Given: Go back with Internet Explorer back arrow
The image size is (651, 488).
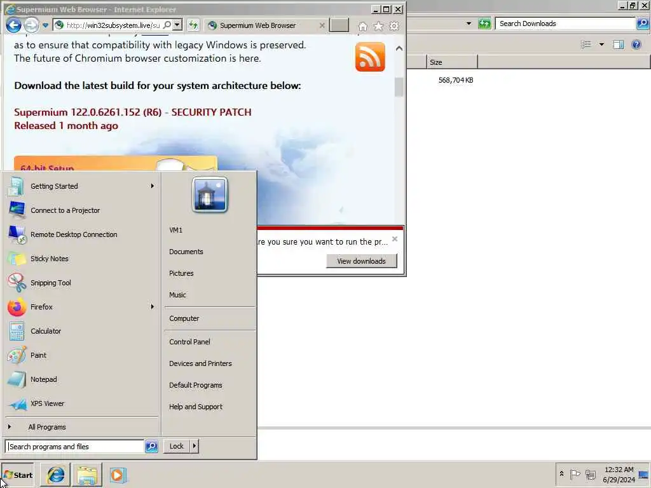Looking at the screenshot, I should pos(13,25).
